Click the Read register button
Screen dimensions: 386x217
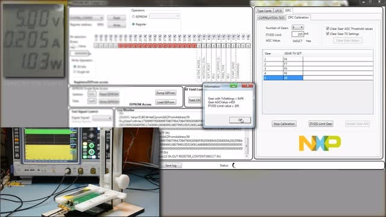[116, 17]
